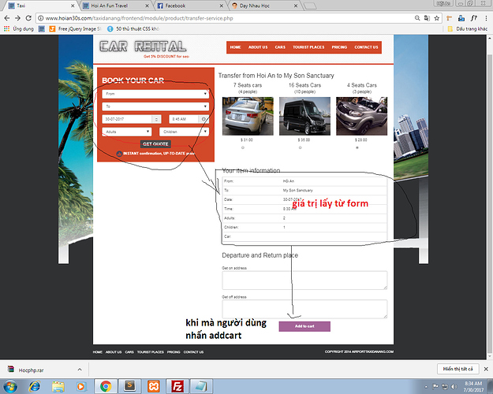The height and width of the screenshot is (394, 493).
Task: Click the browser back arrow
Action: click(6, 17)
